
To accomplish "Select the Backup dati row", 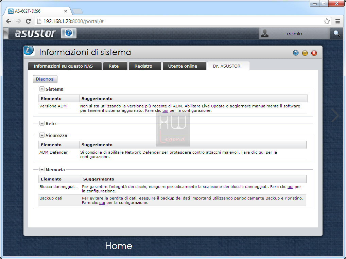I will pyautogui.click(x=173, y=200).
